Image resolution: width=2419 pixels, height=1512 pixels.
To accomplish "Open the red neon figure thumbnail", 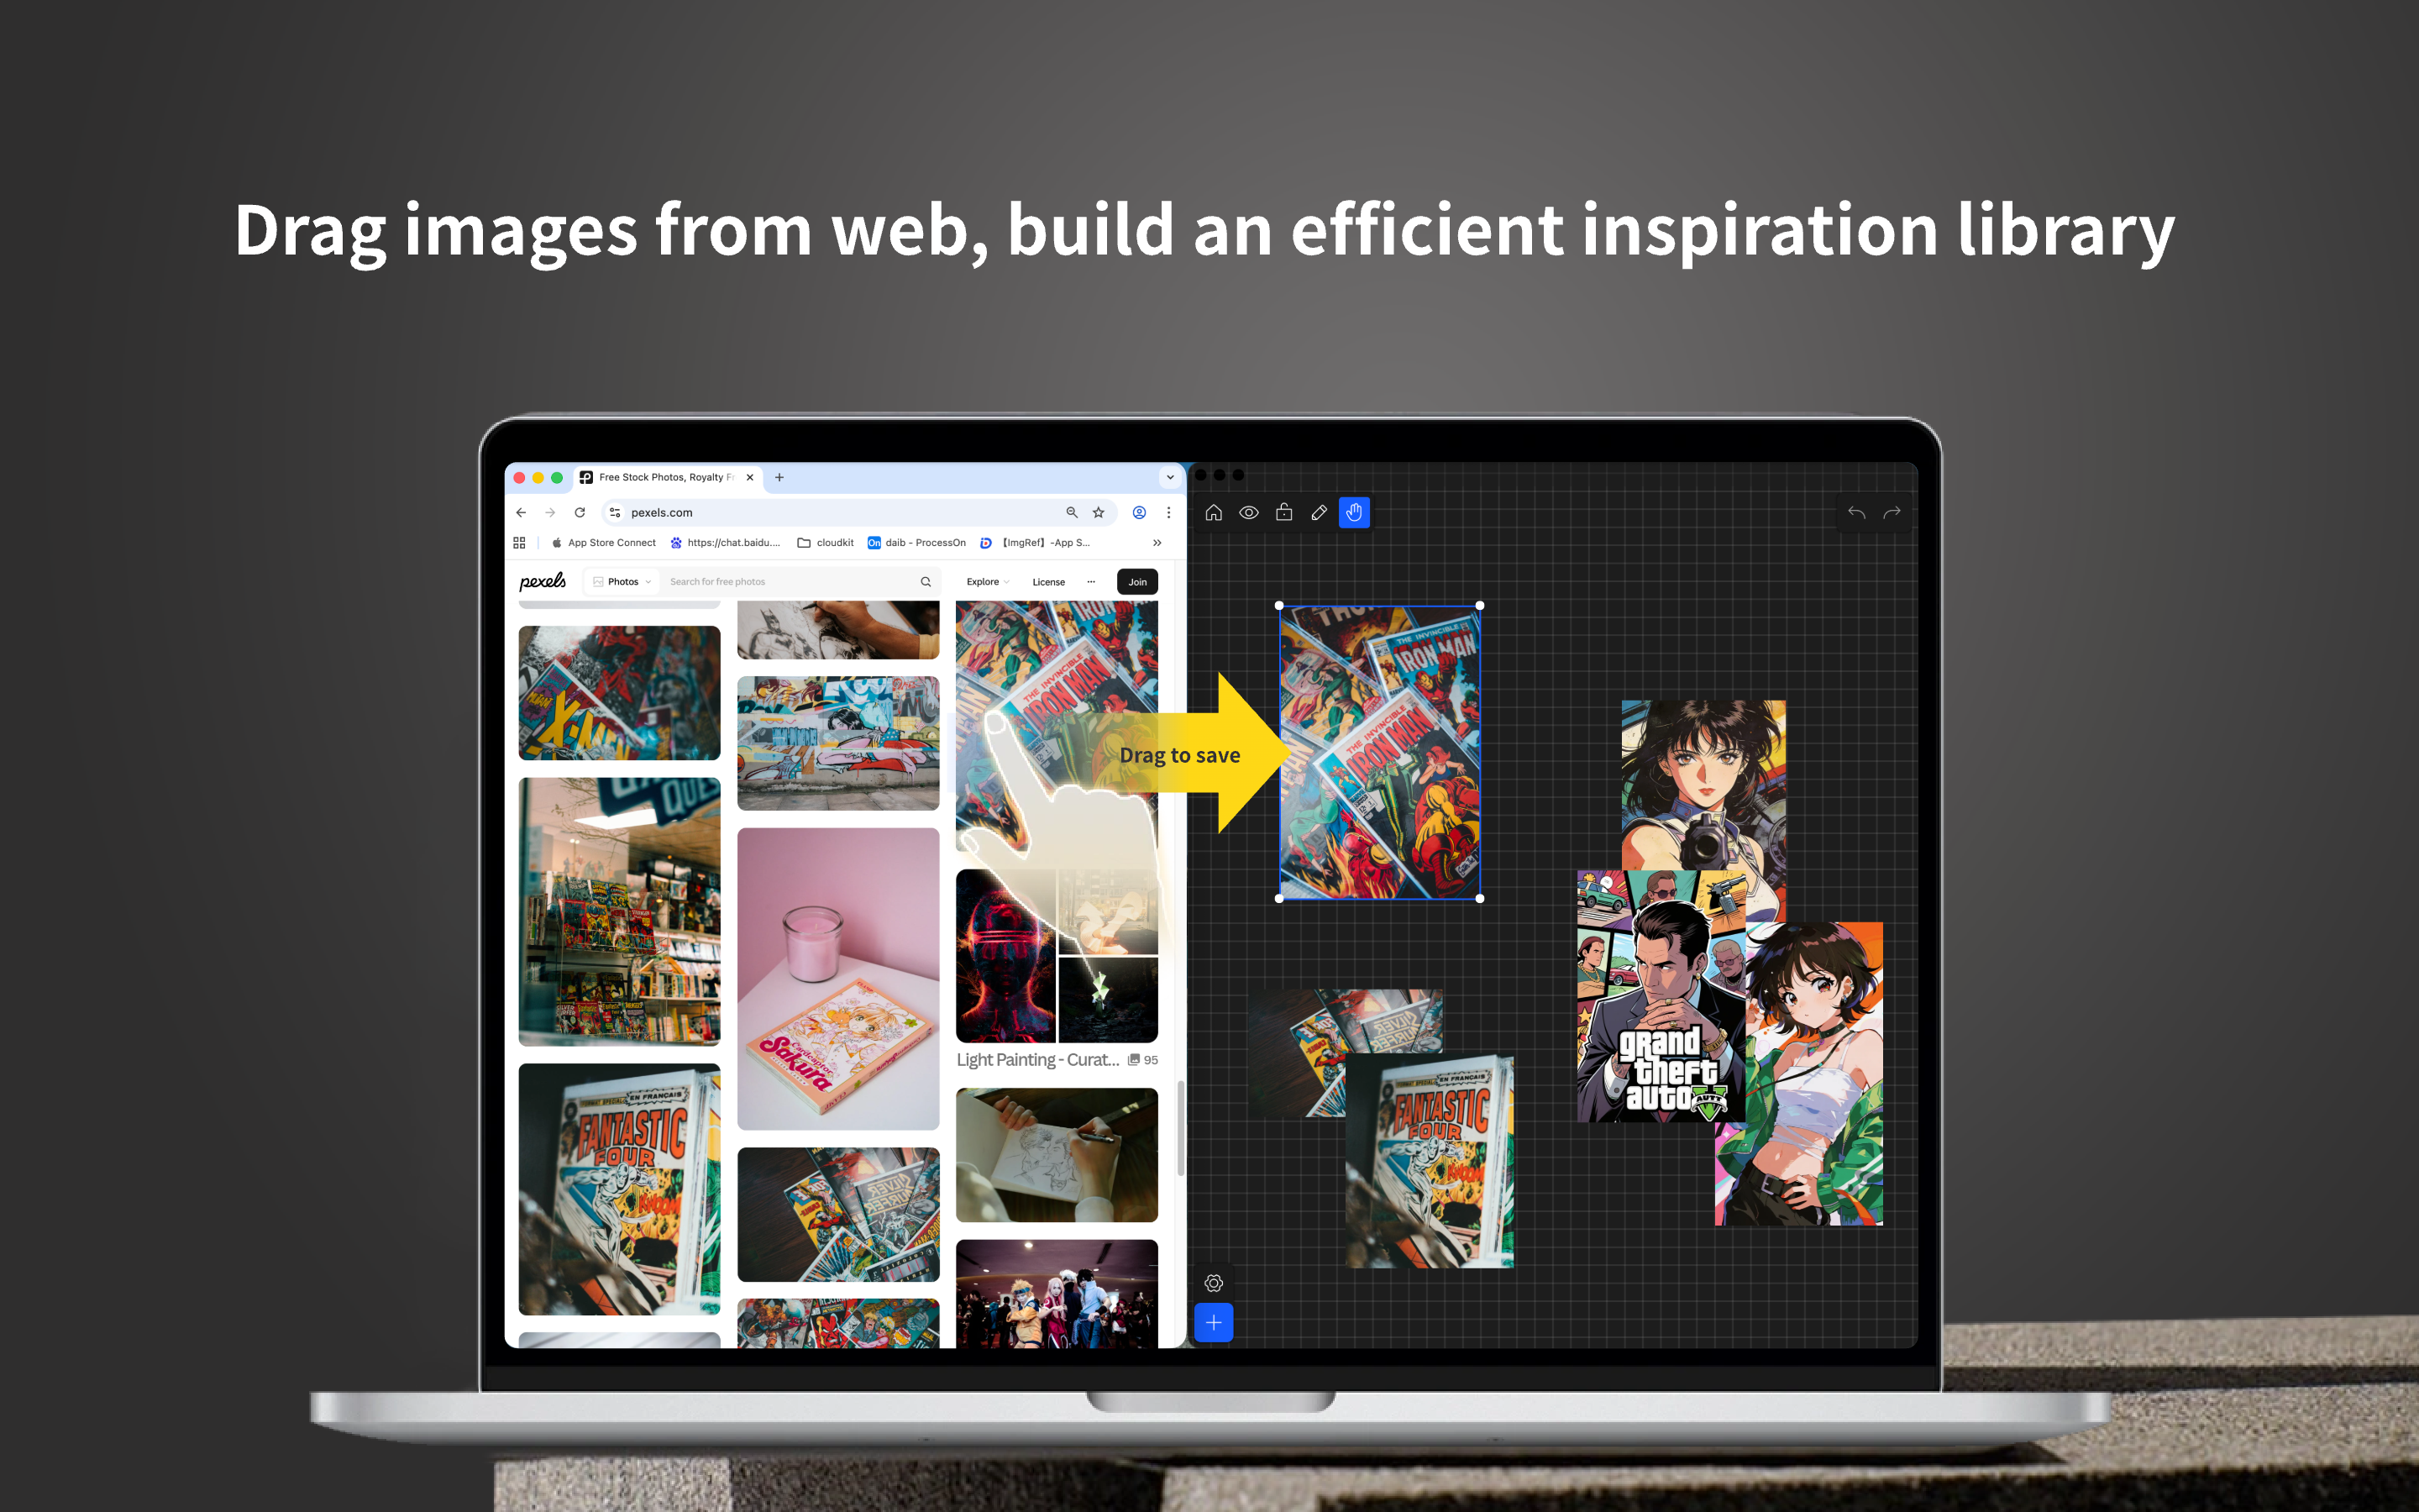I will coord(1005,955).
